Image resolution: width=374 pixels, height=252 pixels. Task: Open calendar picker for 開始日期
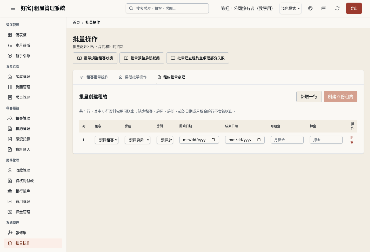click(213, 140)
